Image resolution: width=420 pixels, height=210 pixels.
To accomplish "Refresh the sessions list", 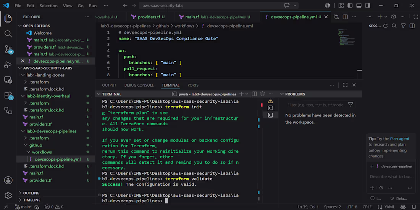I will click(x=386, y=26).
